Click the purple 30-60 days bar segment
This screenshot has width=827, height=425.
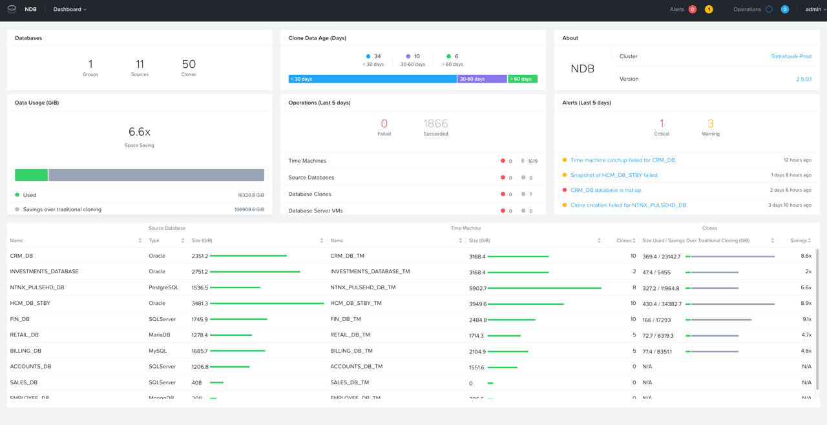tap(482, 79)
